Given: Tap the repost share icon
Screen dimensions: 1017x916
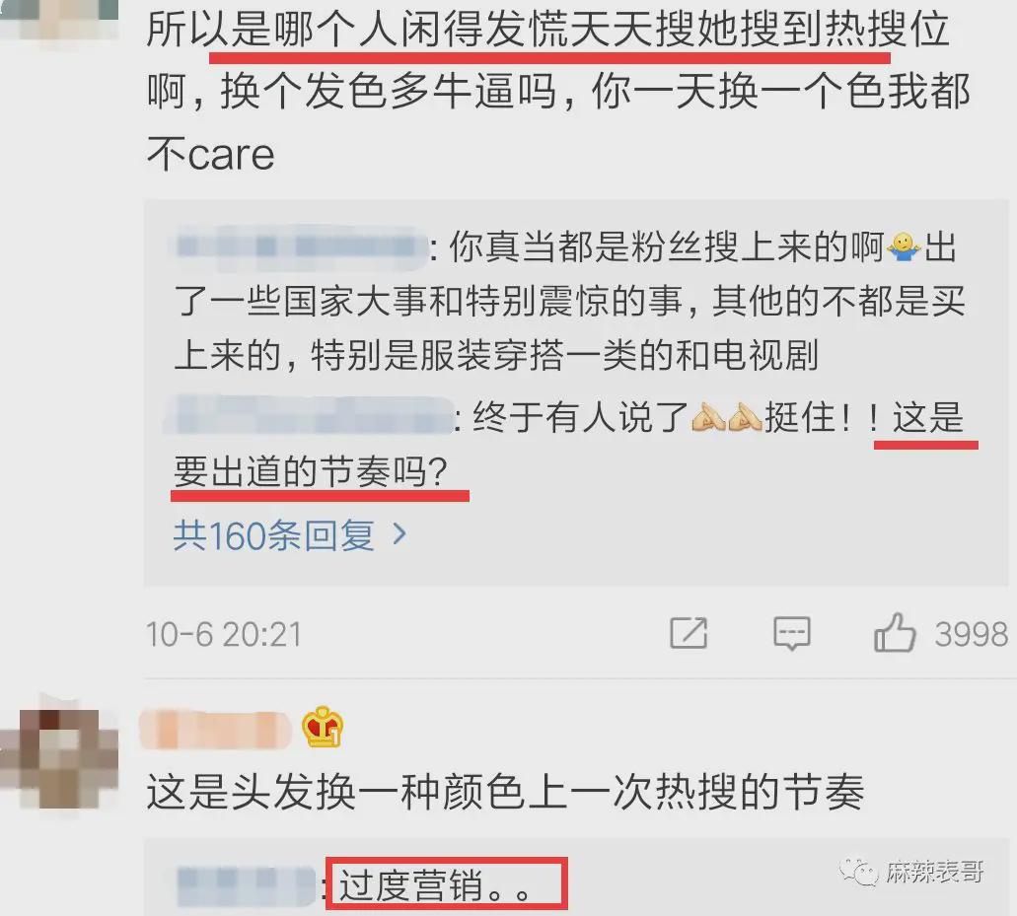Looking at the screenshot, I should click(689, 633).
